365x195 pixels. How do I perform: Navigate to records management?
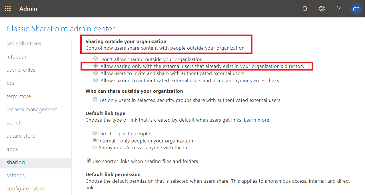[x=32, y=110]
